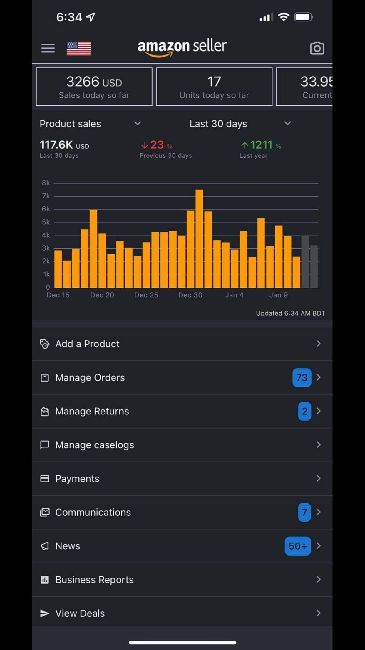Tap the 7 Communications badge
The image size is (365, 650).
pyautogui.click(x=304, y=513)
